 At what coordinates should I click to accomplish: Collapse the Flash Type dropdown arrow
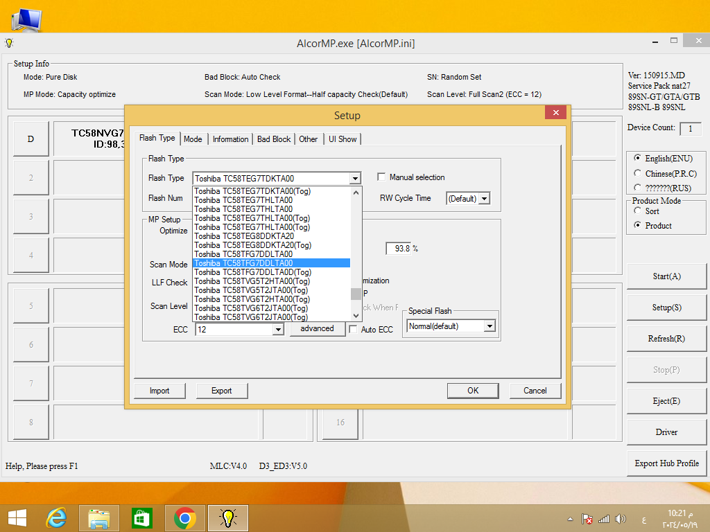355,178
